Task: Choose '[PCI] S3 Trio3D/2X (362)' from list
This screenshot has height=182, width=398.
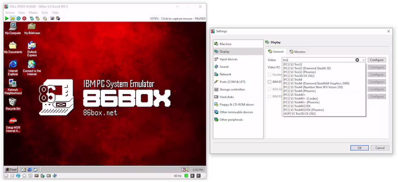Action: 324,76
